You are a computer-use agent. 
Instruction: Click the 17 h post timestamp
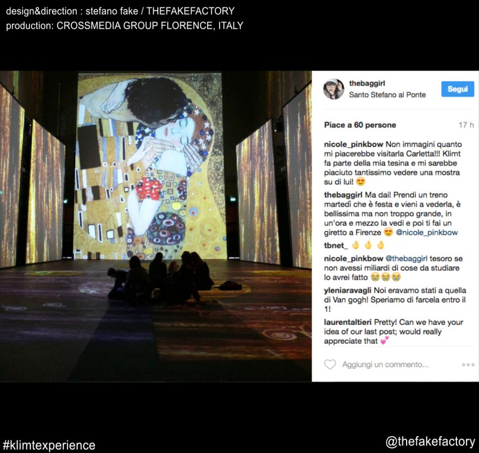466,125
